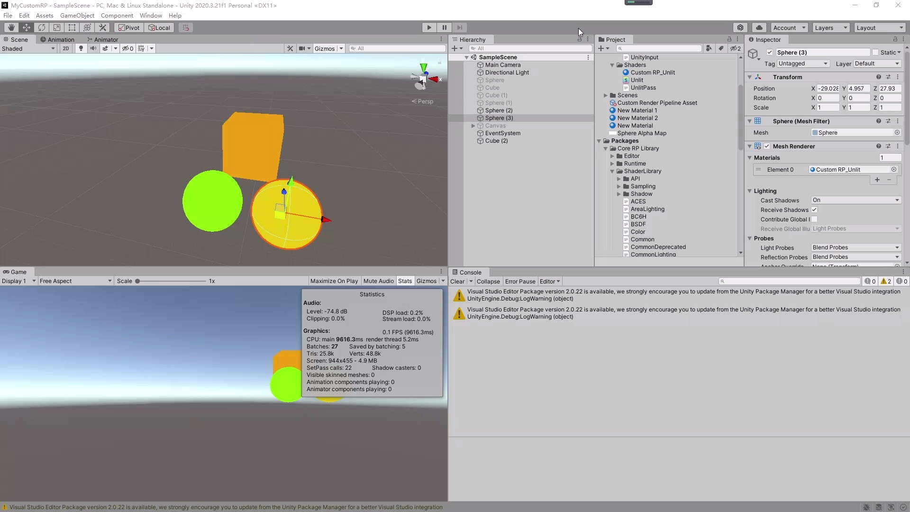Select Directional Light in Hierarchy

click(507, 73)
